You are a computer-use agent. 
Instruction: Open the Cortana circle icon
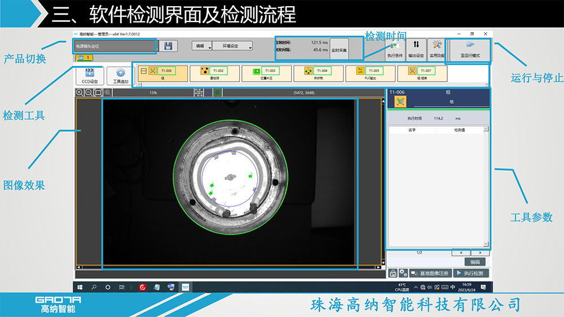[108, 287]
